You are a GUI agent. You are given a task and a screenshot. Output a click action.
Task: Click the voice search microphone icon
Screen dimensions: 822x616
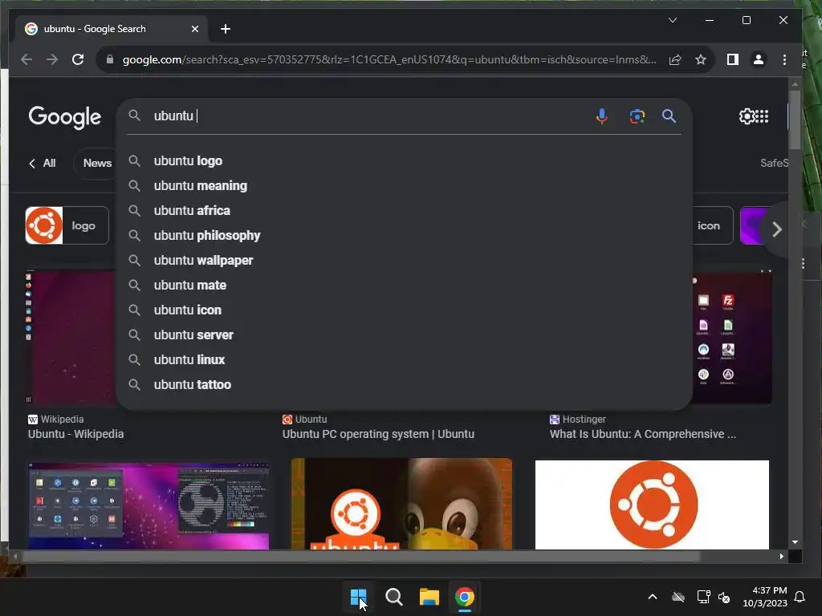point(602,115)
